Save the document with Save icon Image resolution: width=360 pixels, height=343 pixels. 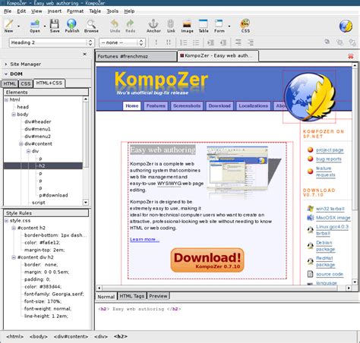pyautogui.click(x=55, y=26)
